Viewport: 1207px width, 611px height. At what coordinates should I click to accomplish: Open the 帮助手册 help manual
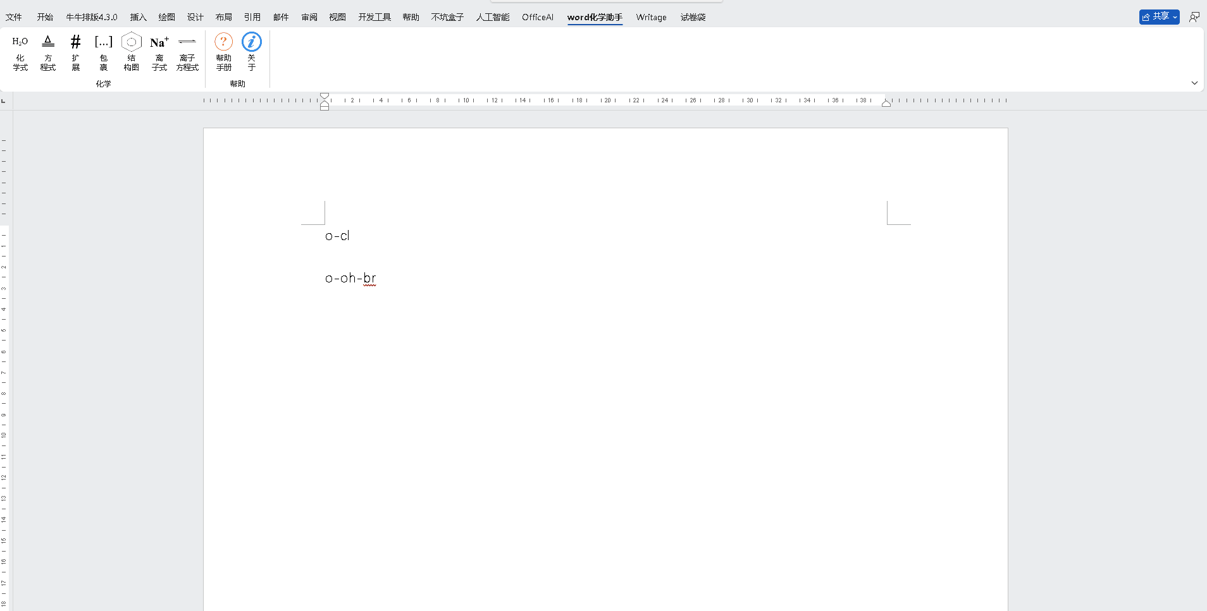click(x=224, y=52)
